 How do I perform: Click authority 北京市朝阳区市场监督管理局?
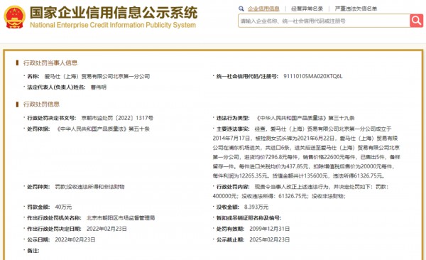click(x=121, y=218)
